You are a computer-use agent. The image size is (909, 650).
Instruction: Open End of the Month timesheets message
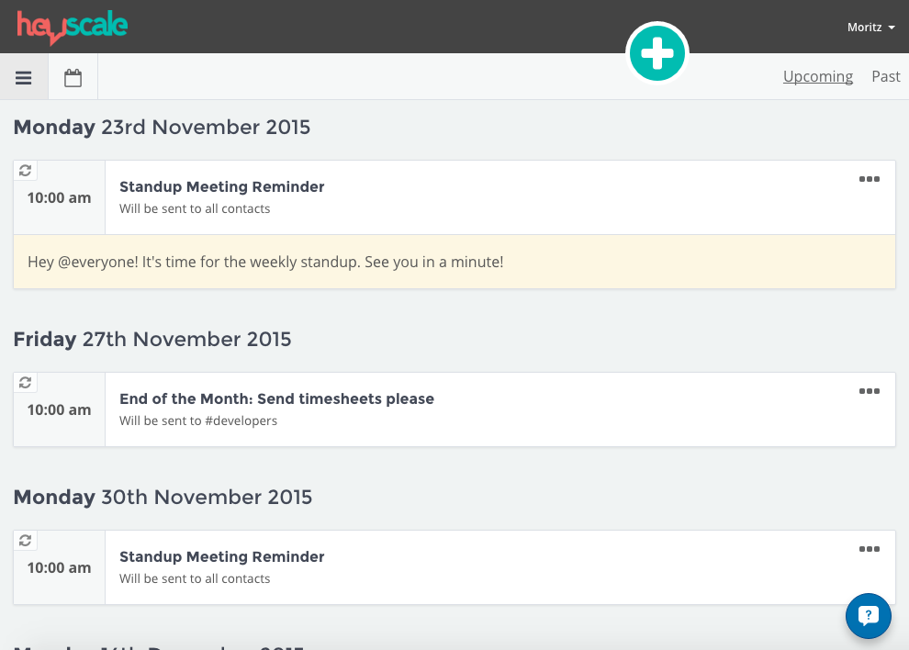click(276, 398)
